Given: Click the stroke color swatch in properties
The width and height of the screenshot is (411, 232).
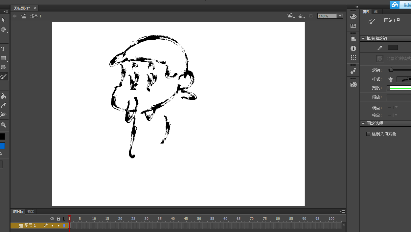Looking at the screenshot, I should 393,48.
